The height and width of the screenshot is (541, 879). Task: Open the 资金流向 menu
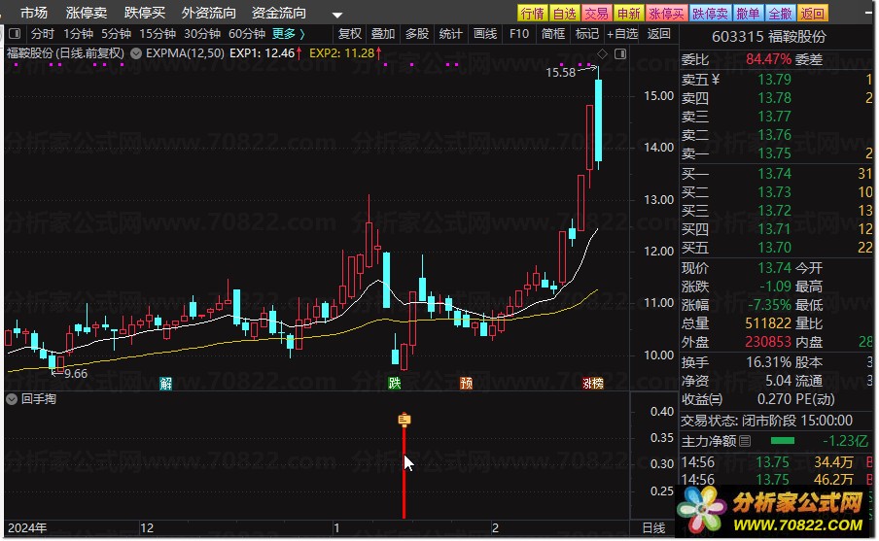279,13
